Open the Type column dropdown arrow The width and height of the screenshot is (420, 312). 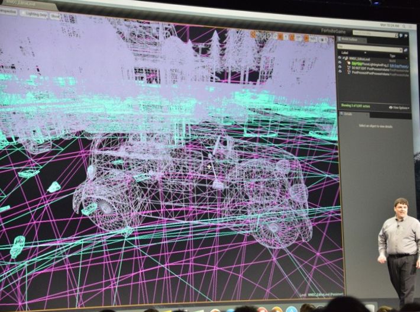[x=406, y=58]
